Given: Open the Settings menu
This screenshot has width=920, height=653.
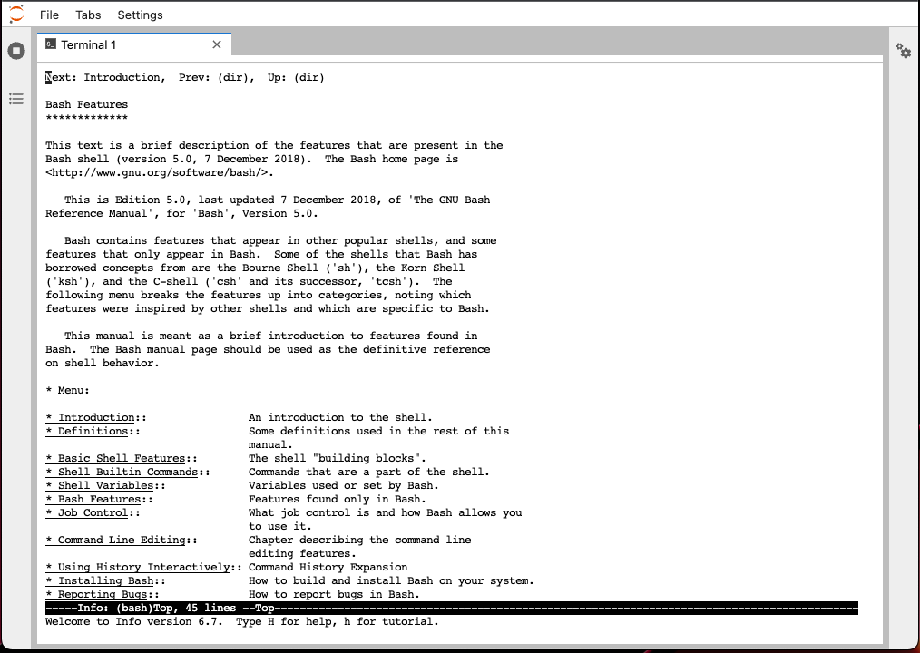Looking at the screenshot, I should (141, 15).
